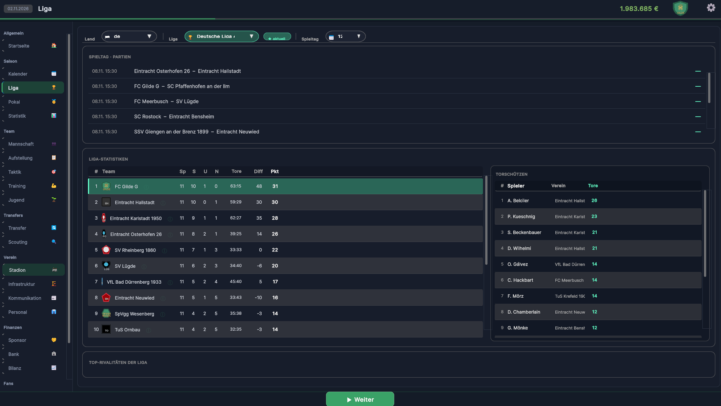721x406 pixels.
Task: Select Eintracht Karlstadt 1950 table row
Action: (x=285, y=218)
